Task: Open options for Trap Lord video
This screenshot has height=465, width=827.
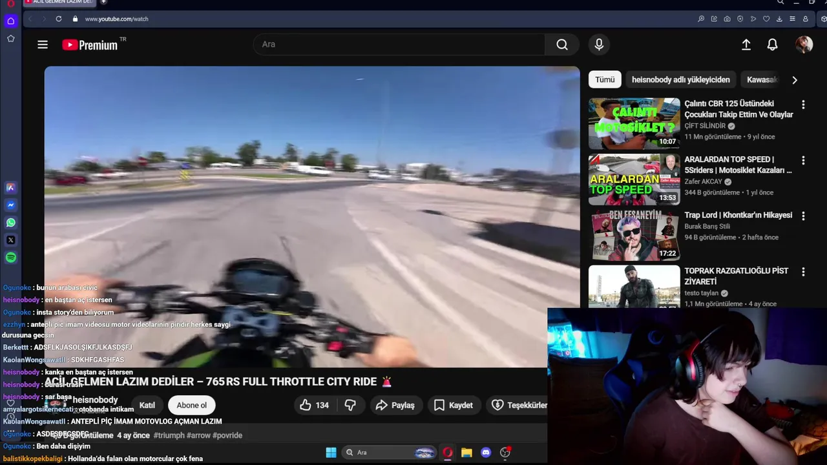Action: tap(803, 216)
